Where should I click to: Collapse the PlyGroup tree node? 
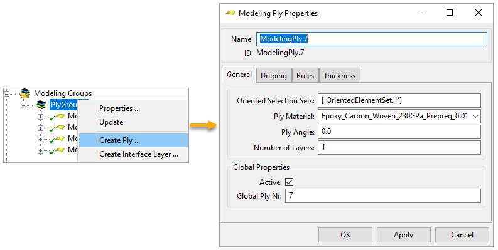[23, 105]
